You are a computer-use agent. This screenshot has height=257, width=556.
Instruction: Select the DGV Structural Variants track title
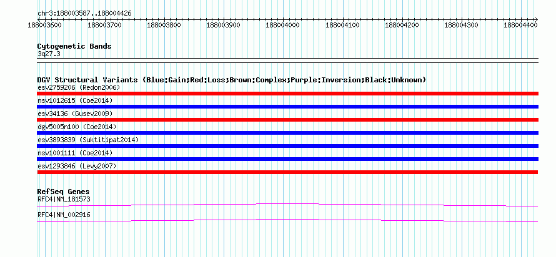[x=232, y=80]
